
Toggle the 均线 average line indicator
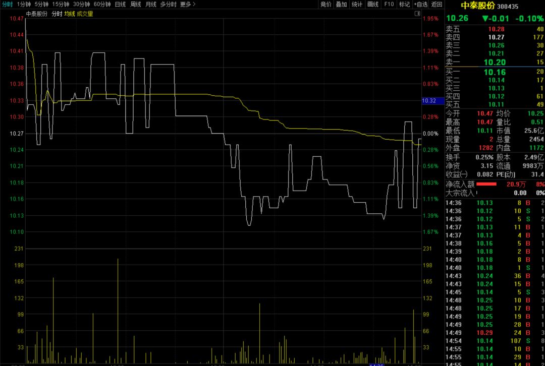69,14
